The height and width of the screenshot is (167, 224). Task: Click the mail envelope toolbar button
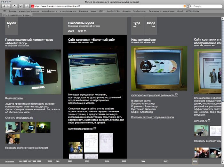click(21, 6)
